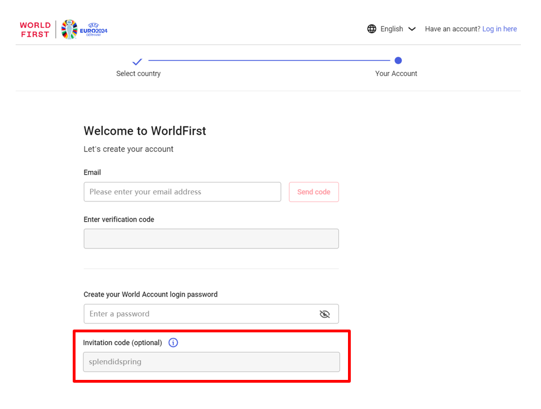The height and width of the screenshot is (409, 541).
Task: Click the globe language icon
Action: tap(371, 29)
